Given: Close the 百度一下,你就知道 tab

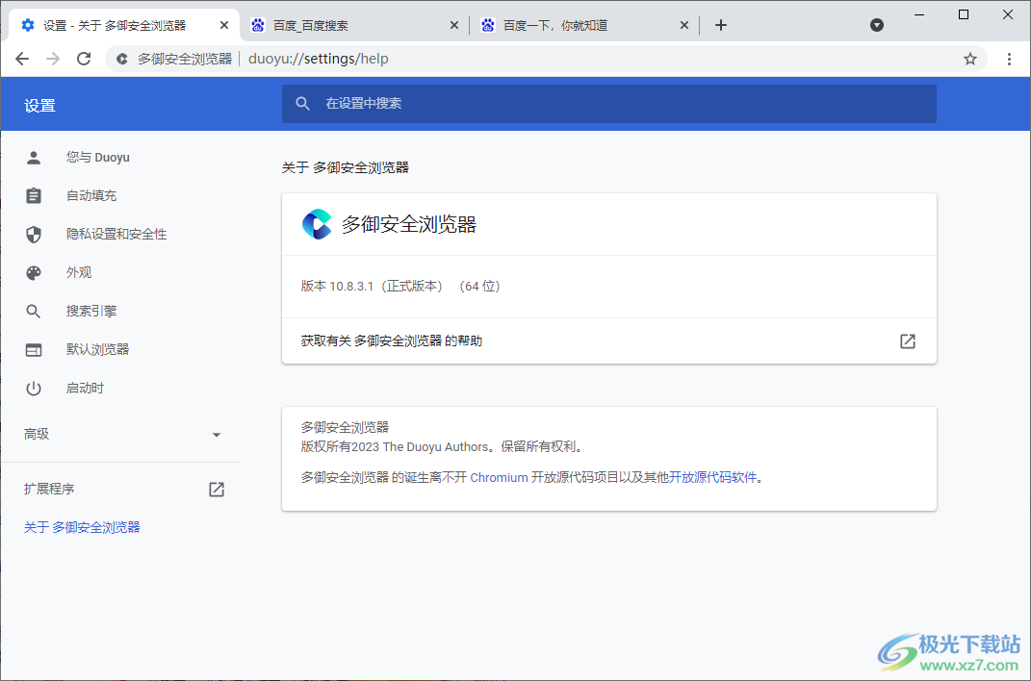Looking at the screenshot, I should coord(683,25).
